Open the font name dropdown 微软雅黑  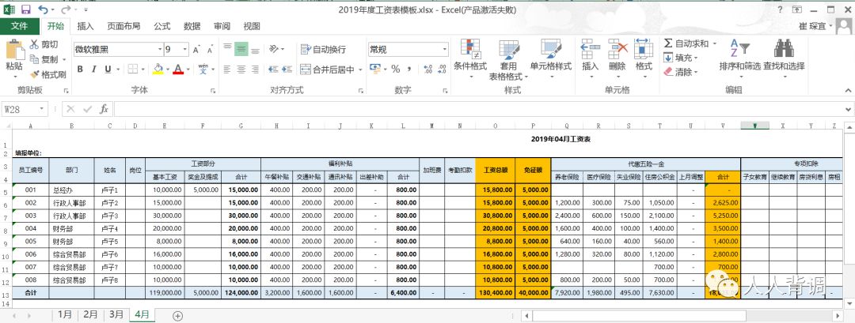(x=158, y=50)
